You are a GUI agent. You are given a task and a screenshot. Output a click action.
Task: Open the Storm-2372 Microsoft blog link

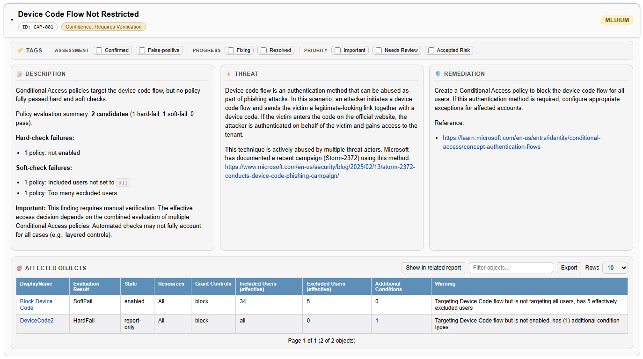click(320, 171)
